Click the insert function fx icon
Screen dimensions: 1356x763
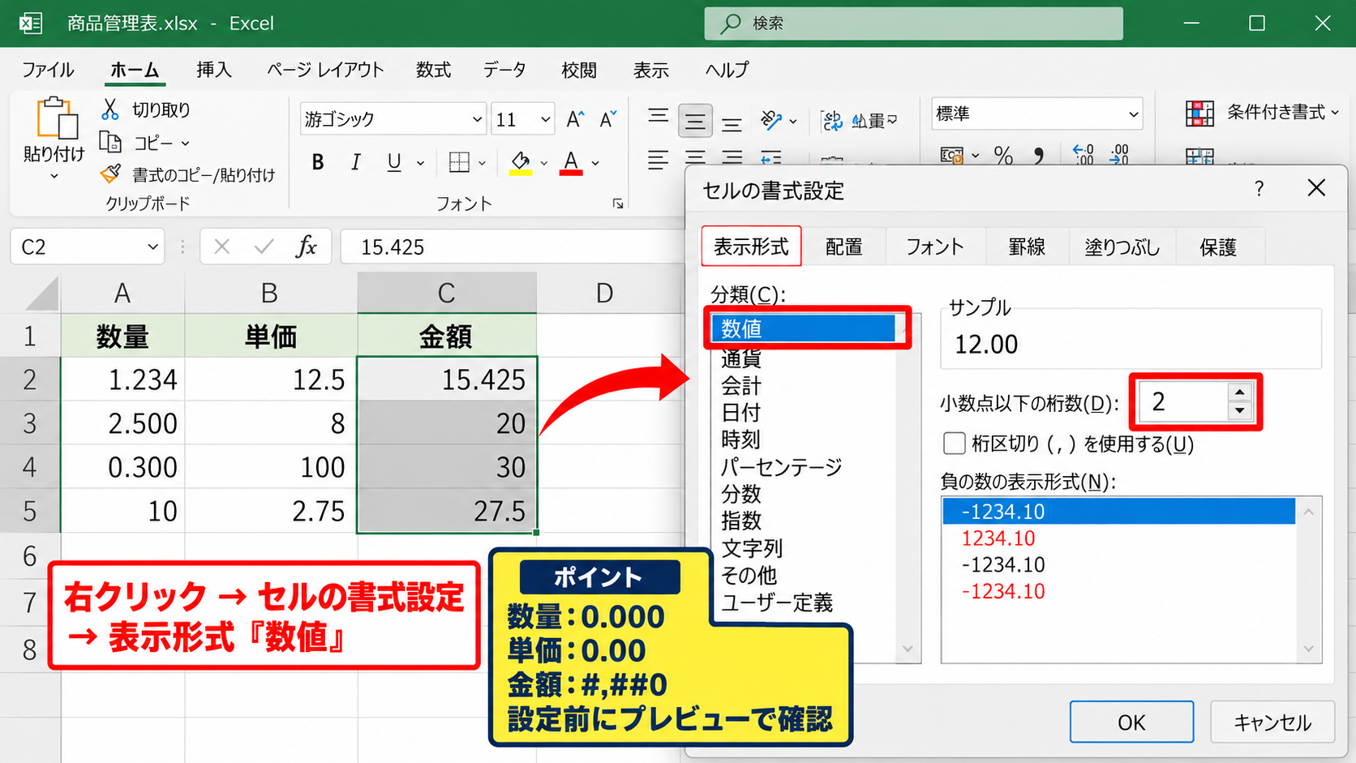pos(306,246)
